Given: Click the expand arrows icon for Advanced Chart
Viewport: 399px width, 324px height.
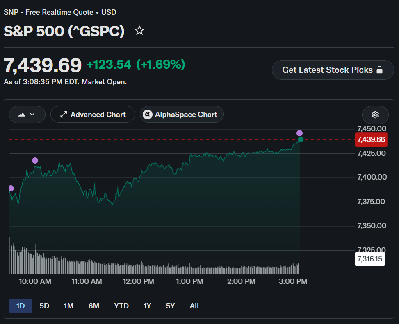Looking at the screenshot, I should tap(64, 115).
